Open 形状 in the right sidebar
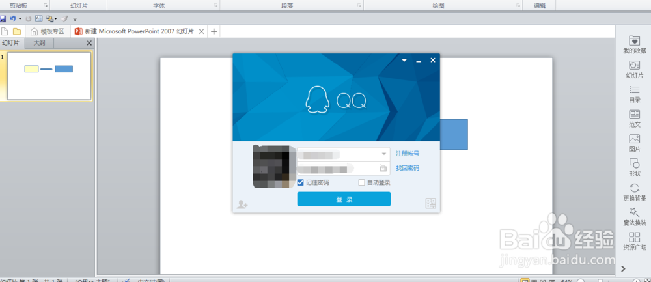The height and width of the screenshot is (282, 651). click(634, 167)
